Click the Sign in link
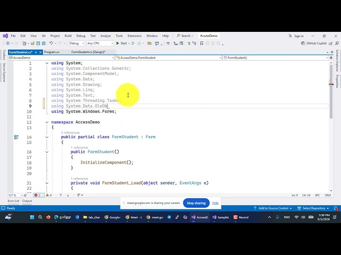Screen dimensions: 341x255 pyautogui.click(x=296, y=36)
